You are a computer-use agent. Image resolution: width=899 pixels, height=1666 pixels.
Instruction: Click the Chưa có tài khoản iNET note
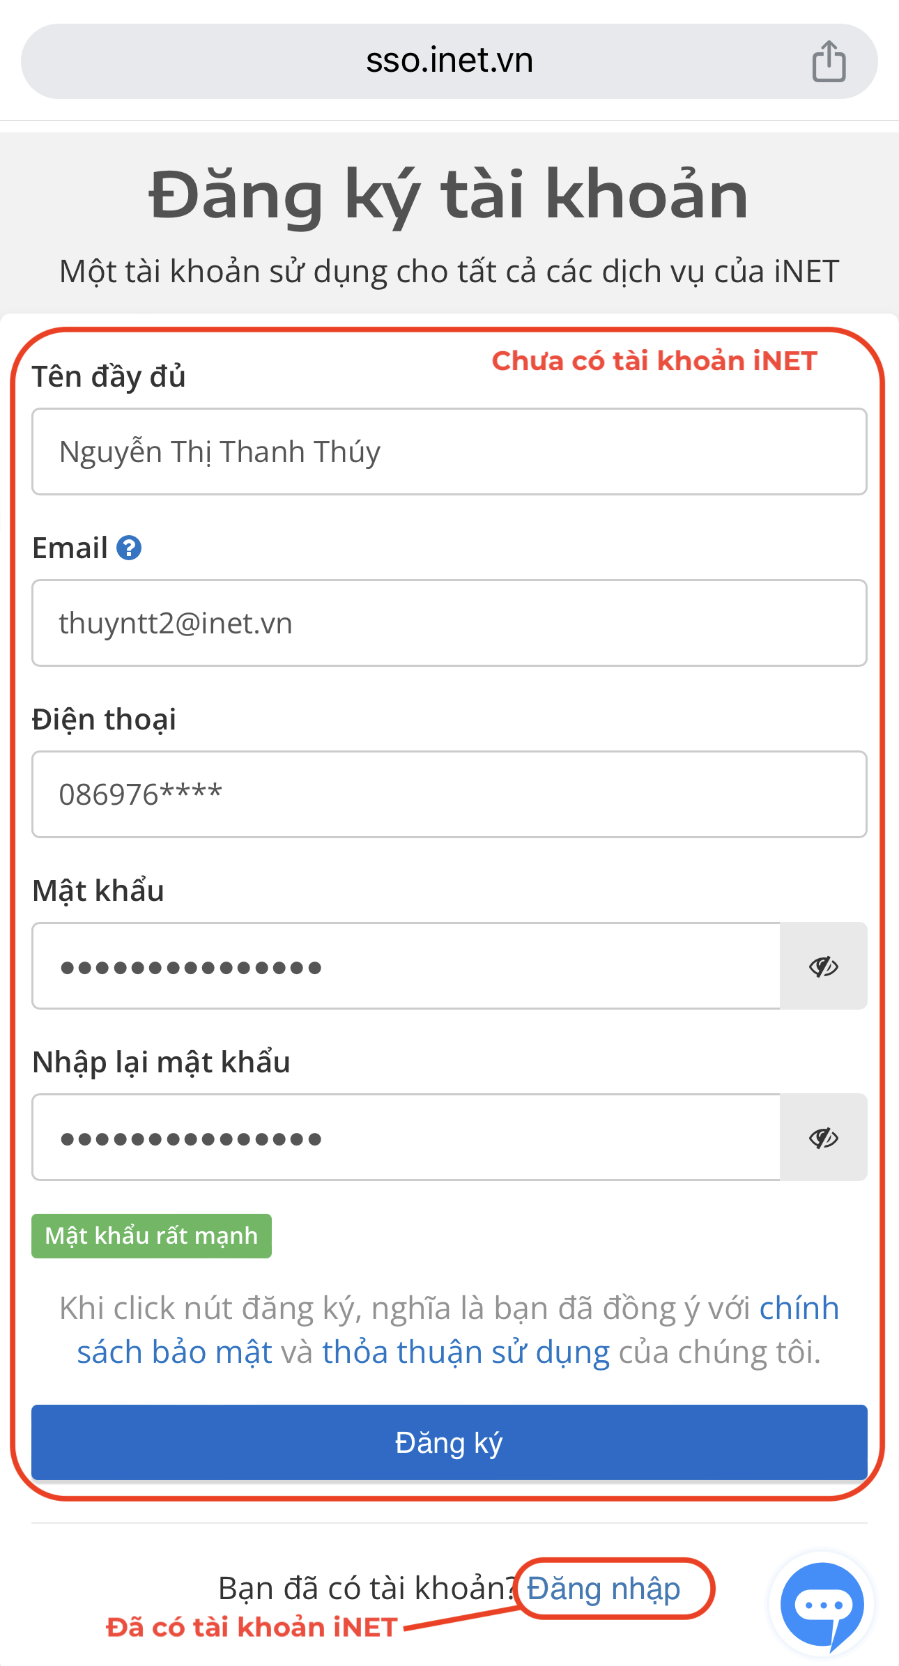click(x=654, y=361)
